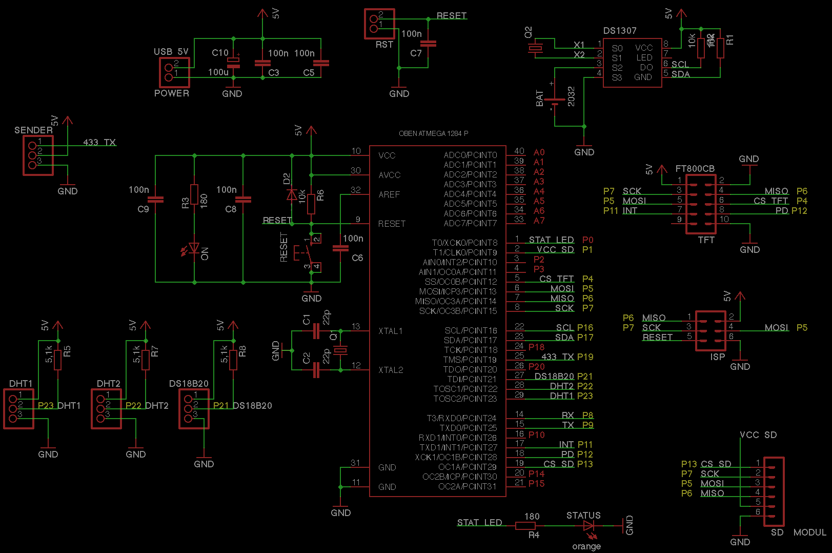The image size is (832, 553).
Task: Click the C10 100u polarized capacitor
Action: tap(233, 62)
